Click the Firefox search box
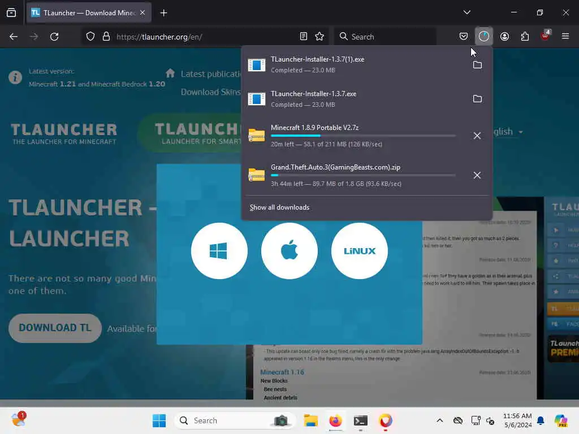Image resolution: width=579 pixels, height=434 pixels. [385, 37]
